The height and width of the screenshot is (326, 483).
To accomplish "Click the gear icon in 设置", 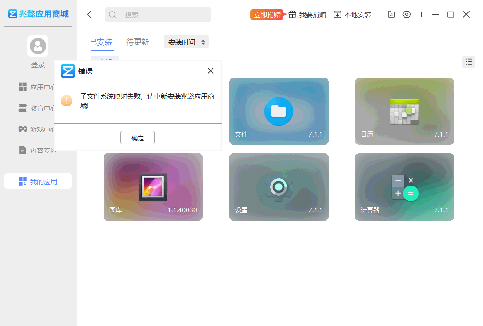I will pyautogui.click(x=279, y=187).
